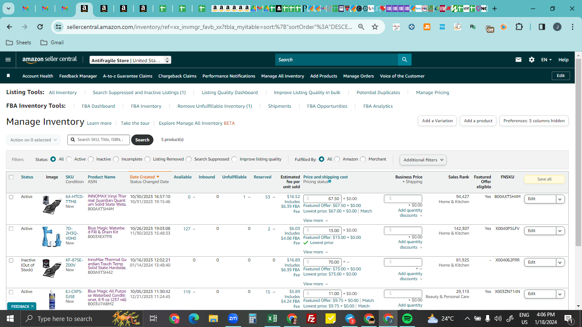Go to Manage Orders

point(358,76)
